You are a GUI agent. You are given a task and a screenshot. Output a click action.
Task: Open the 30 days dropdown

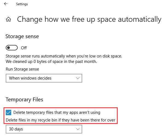44,129
